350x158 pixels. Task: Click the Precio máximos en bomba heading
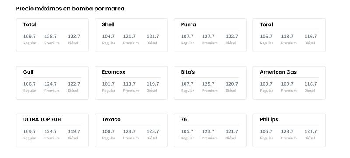click(x=70, y=9)
